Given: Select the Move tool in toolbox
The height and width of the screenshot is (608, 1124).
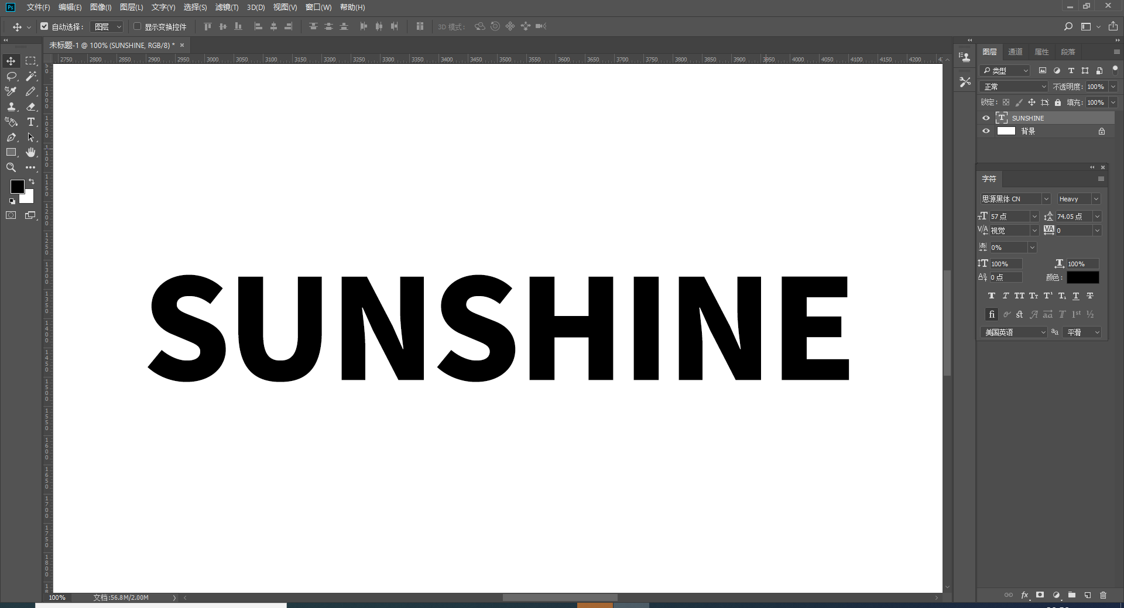Looking at the screenshot, I should (x=11, y=61).
